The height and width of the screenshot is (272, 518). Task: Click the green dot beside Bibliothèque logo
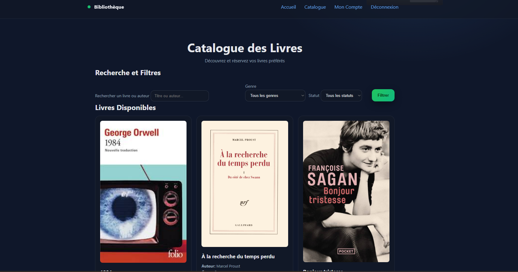click(89, 7)
